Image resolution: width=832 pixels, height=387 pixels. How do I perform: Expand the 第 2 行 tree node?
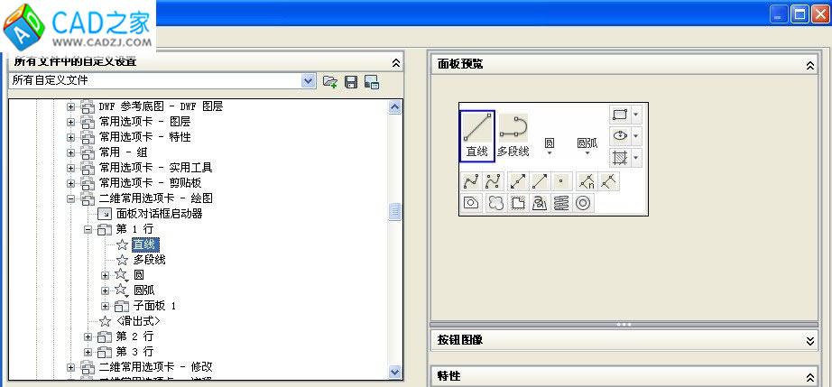pyautogui.click(x=88, y=336)
